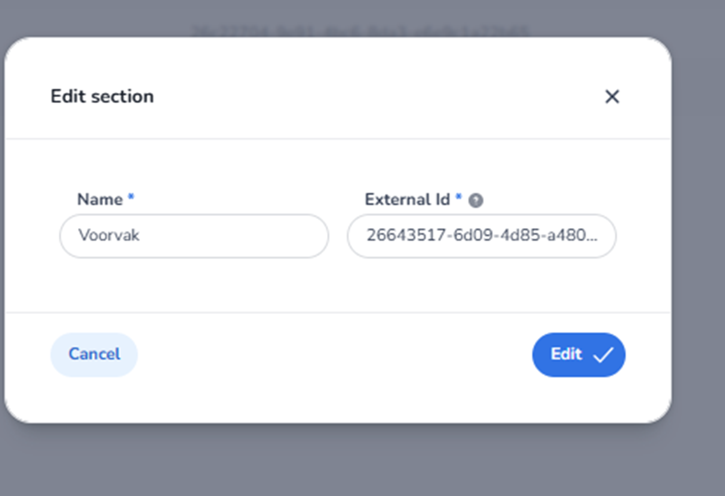
Task: Click the checkmark icon on Edit button
Action: click(603, 355)
